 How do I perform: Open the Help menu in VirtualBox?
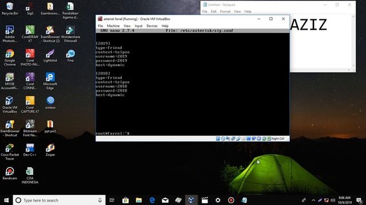(x=165, y=26)
